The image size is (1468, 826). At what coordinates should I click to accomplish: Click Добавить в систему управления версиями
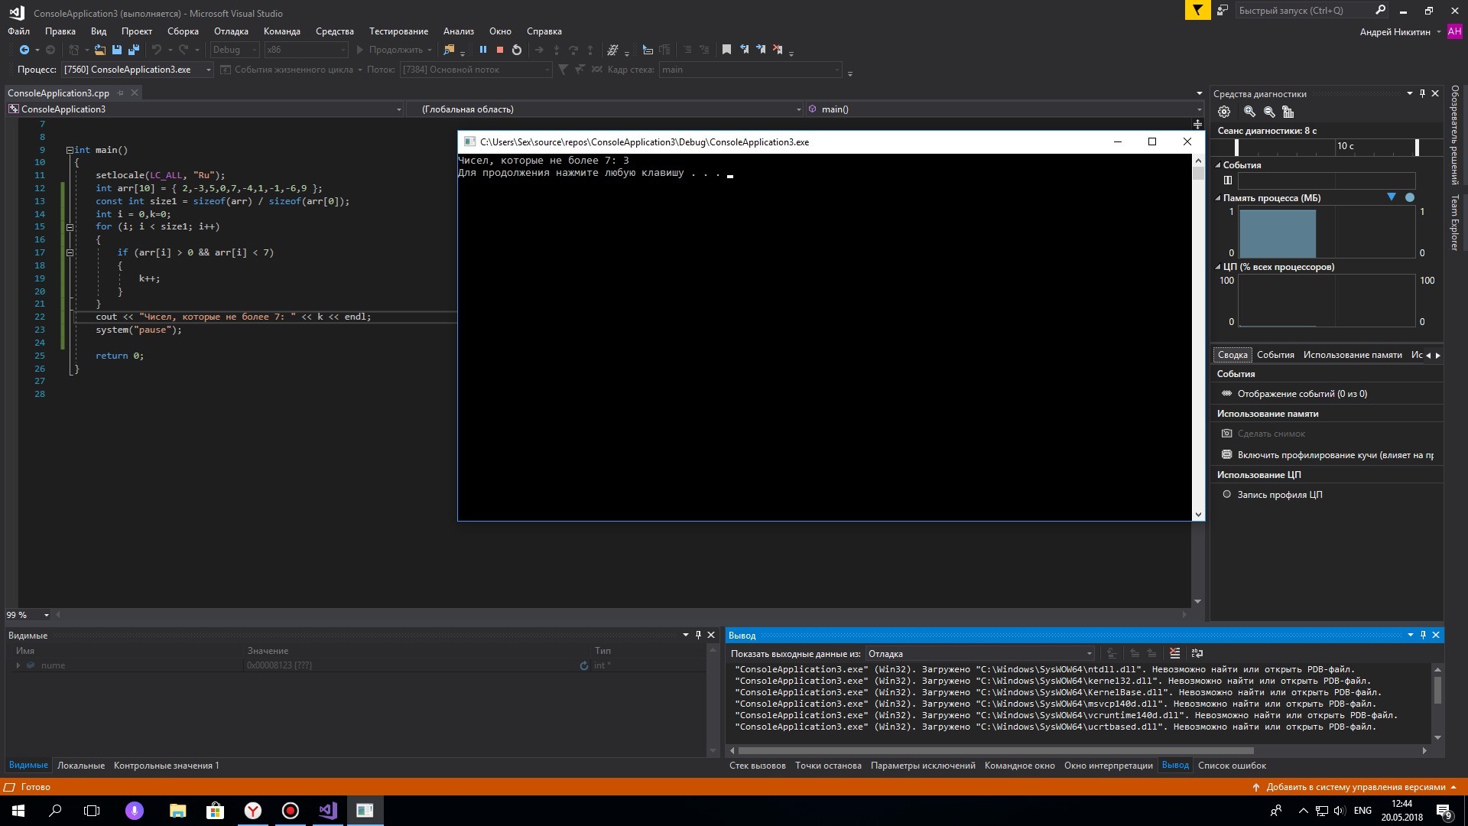point(1355,787)
